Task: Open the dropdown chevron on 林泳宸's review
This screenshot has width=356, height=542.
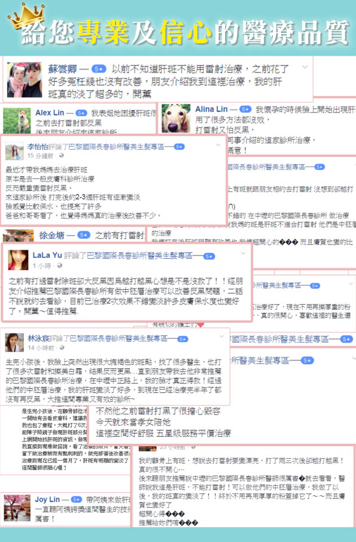Action: pos(222,336)
